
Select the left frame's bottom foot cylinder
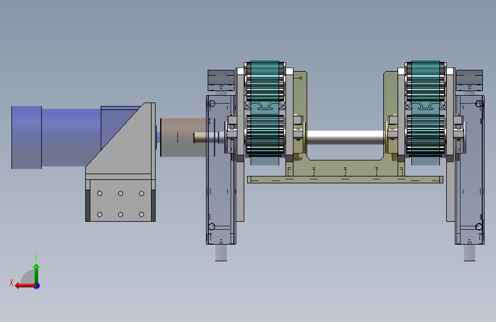(221, 253)
